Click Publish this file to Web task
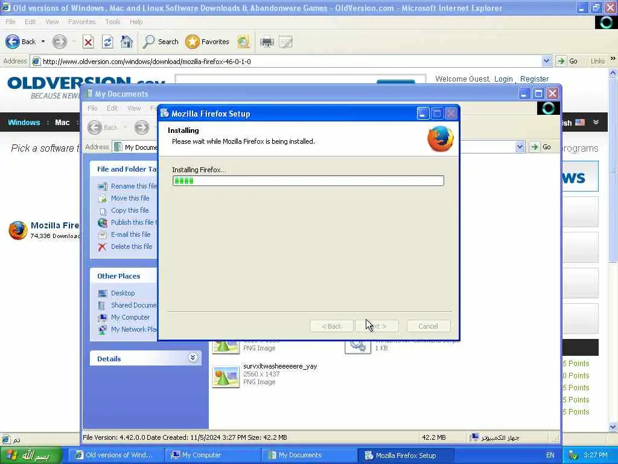618x464 pixels. pyautogui.click(x=127, y=222)
